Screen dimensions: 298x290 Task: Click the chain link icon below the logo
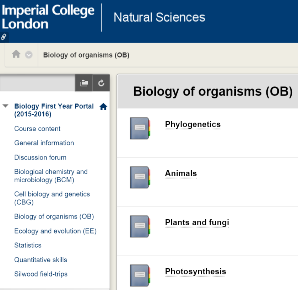pyautogui.click(x=4, y=37)
